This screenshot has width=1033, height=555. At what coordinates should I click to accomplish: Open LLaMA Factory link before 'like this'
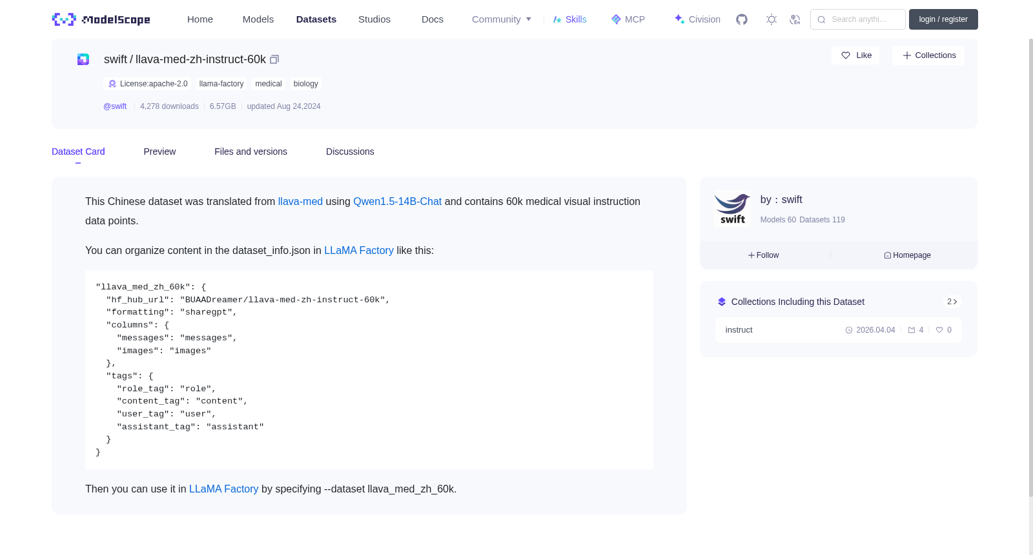359,251
